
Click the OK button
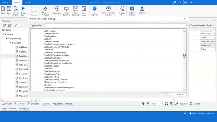coord(166,94)
